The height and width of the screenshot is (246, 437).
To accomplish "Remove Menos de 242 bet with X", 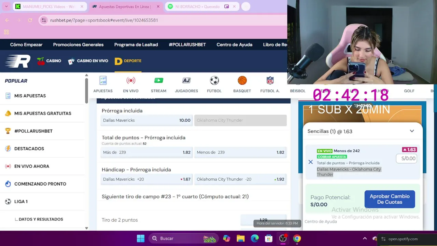I will click(310, 162).
